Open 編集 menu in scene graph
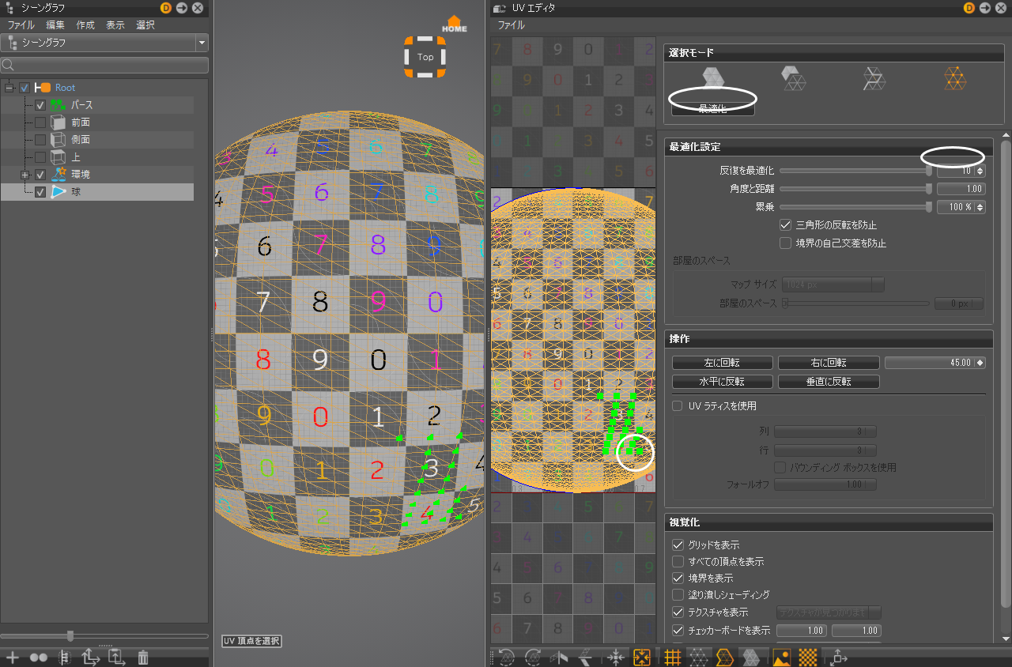This screenshot has height=667, width=1012. tap(55, 25)
